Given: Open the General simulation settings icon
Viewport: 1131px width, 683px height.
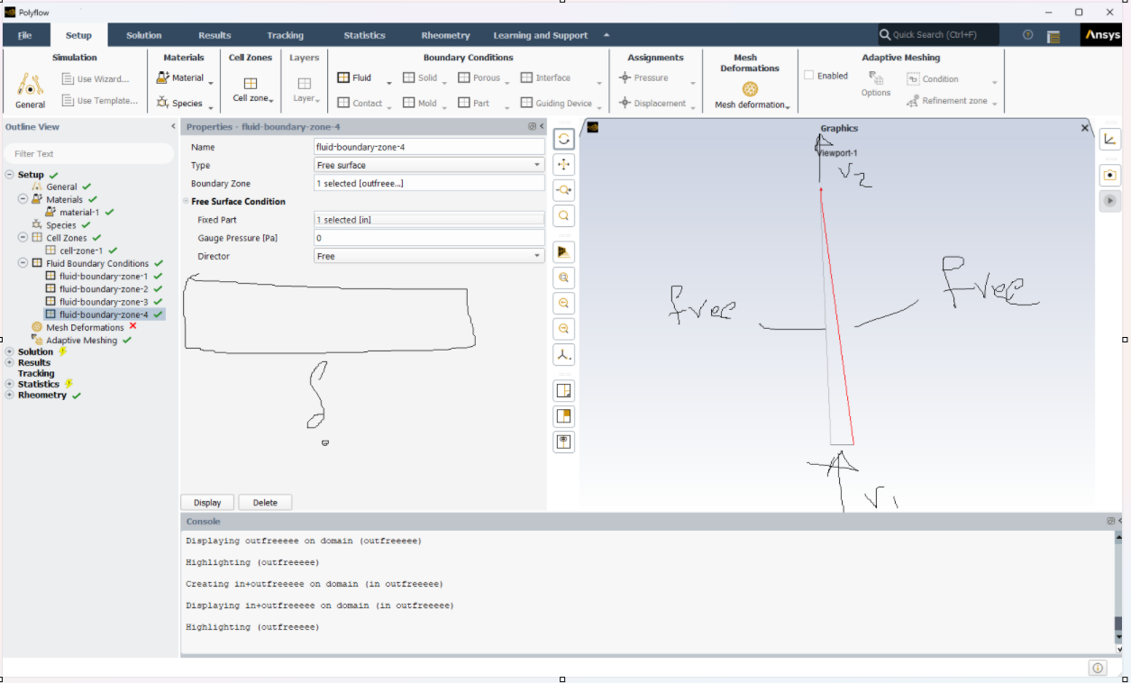Looking at the screenshot, I should click(31, 86).
